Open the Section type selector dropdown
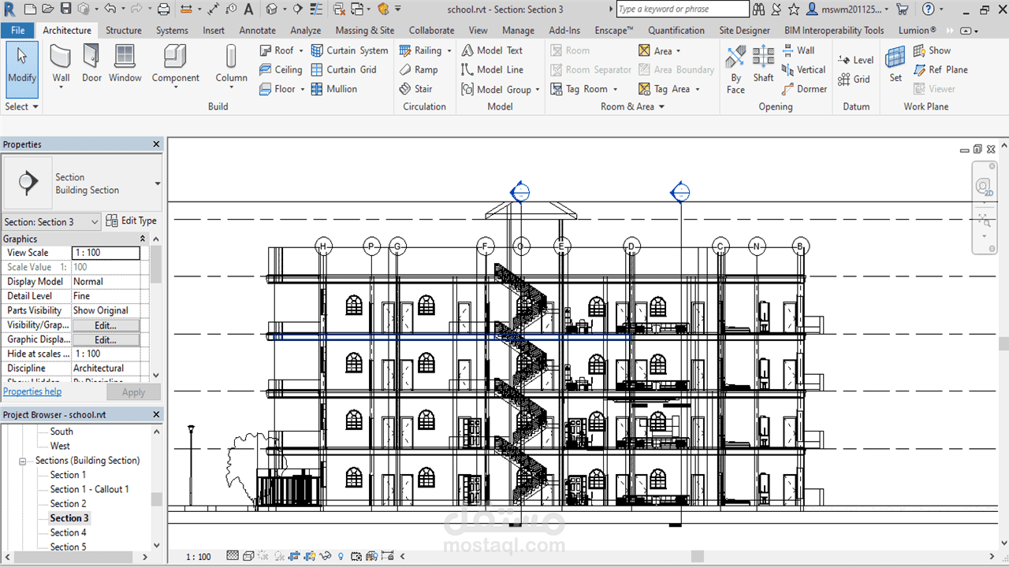The image size is (1009, 567). point(158,183)
